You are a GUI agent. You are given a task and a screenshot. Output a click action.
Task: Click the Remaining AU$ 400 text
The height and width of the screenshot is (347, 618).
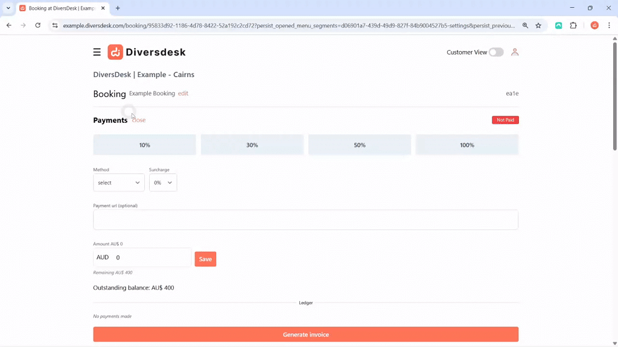pos(113,272)
